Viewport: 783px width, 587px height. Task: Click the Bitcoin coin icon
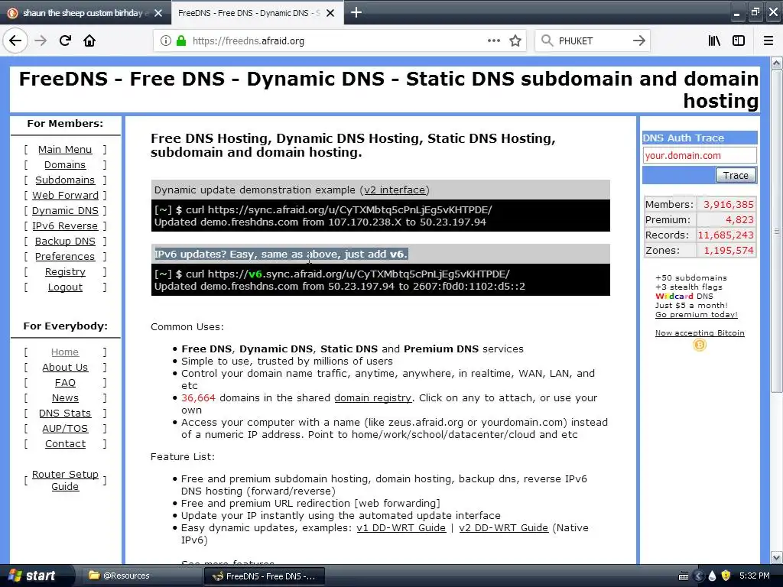tap(700, 345)
